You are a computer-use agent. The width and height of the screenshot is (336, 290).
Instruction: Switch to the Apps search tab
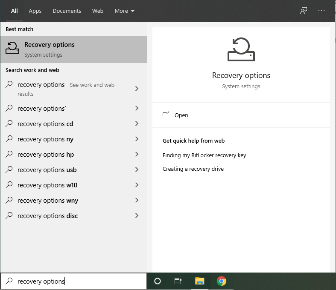(35, 11)
